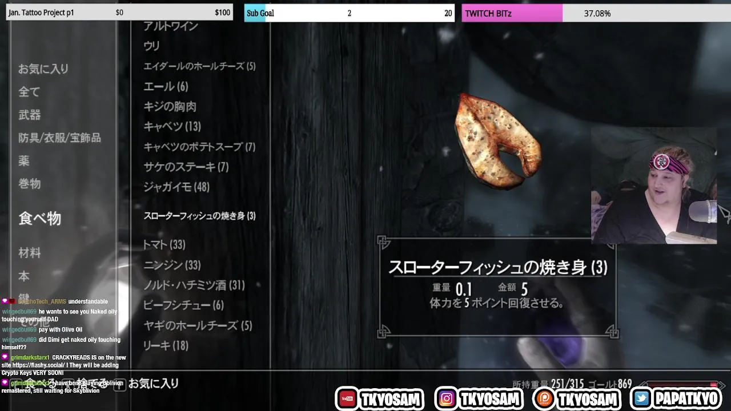The image size is (731, 411).
Task: Select highlighted スローターフィッシュの焼き身 (3) list row
Action: click(199, 216)
